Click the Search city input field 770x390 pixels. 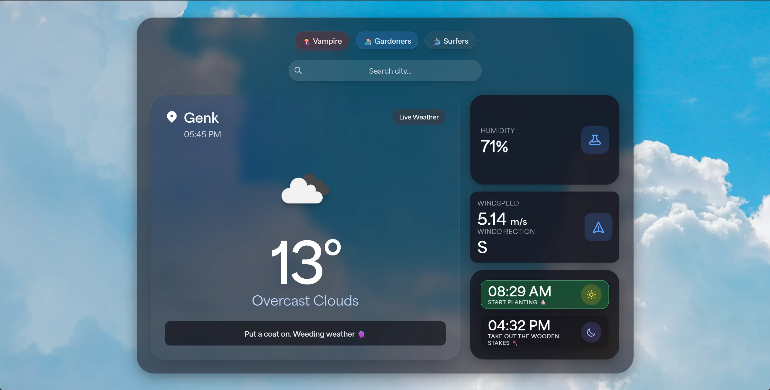(385, 71)
